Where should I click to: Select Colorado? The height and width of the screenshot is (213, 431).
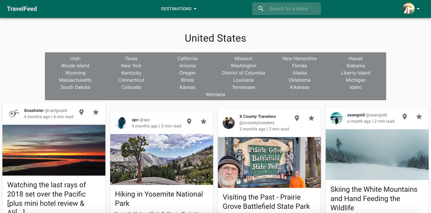131,87
